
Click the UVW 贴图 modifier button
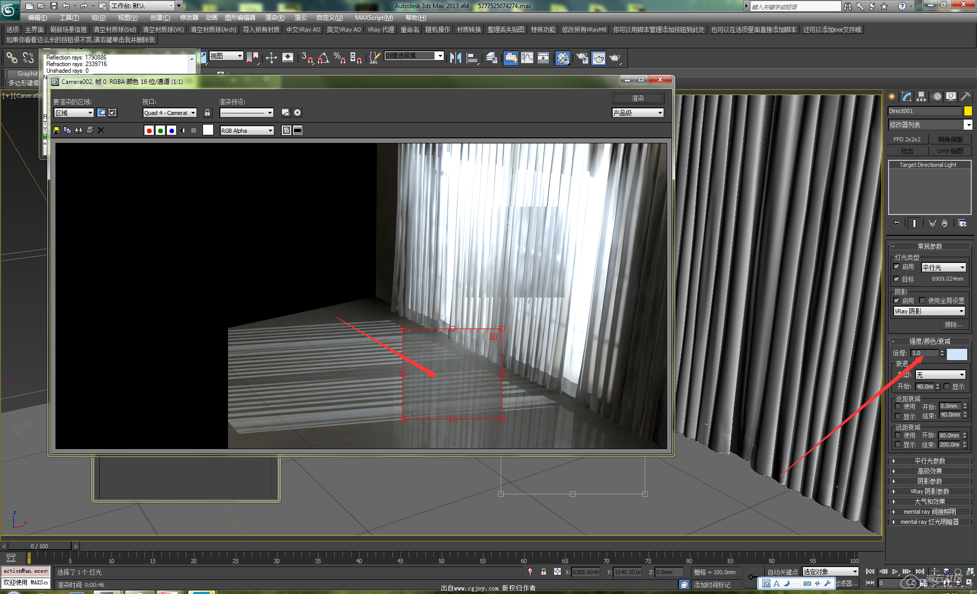coord(950,151)
